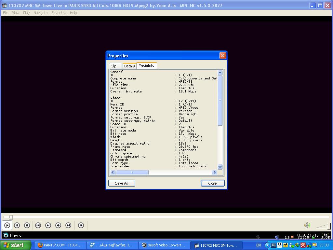Click the 'Chroma subsampling' row
The width and height of the screenshot is (333, 250).
149,157
